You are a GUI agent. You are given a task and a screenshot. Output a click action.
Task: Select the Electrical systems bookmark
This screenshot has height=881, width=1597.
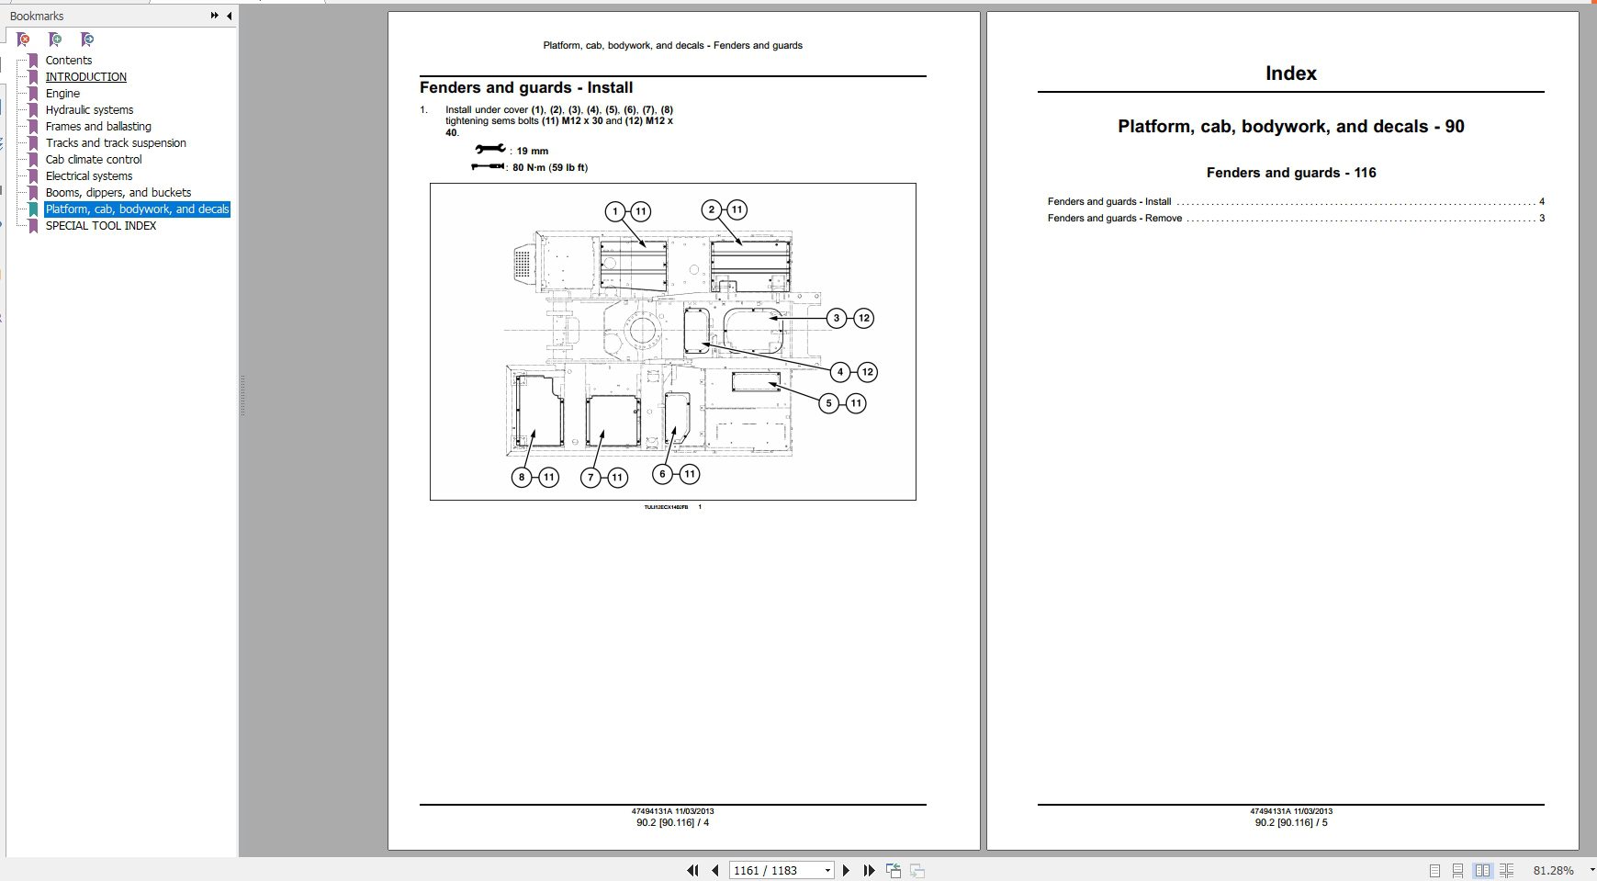(88, 175)
